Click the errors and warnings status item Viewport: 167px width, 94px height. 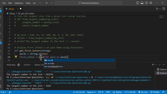pyautogui.click(x=3, y=92)
